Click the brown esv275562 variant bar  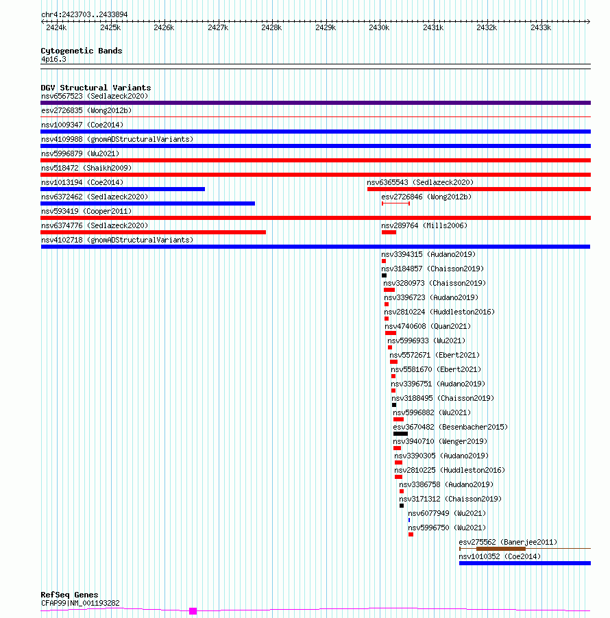click(x=501, y=549)
